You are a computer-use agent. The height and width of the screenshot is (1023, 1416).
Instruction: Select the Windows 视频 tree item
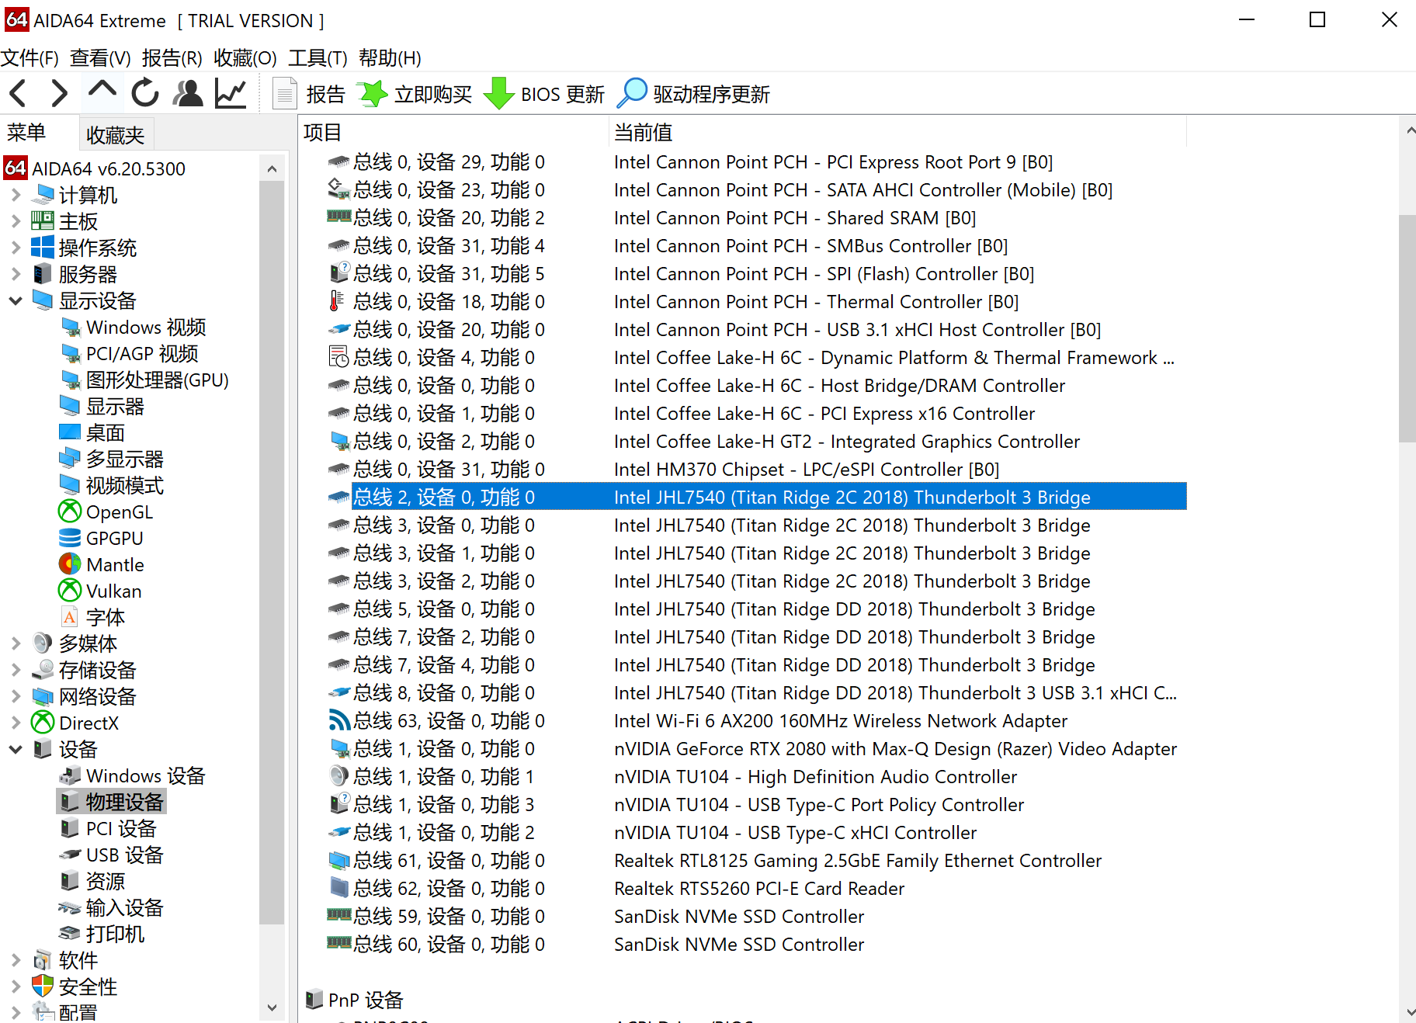(x=146, y=327)
